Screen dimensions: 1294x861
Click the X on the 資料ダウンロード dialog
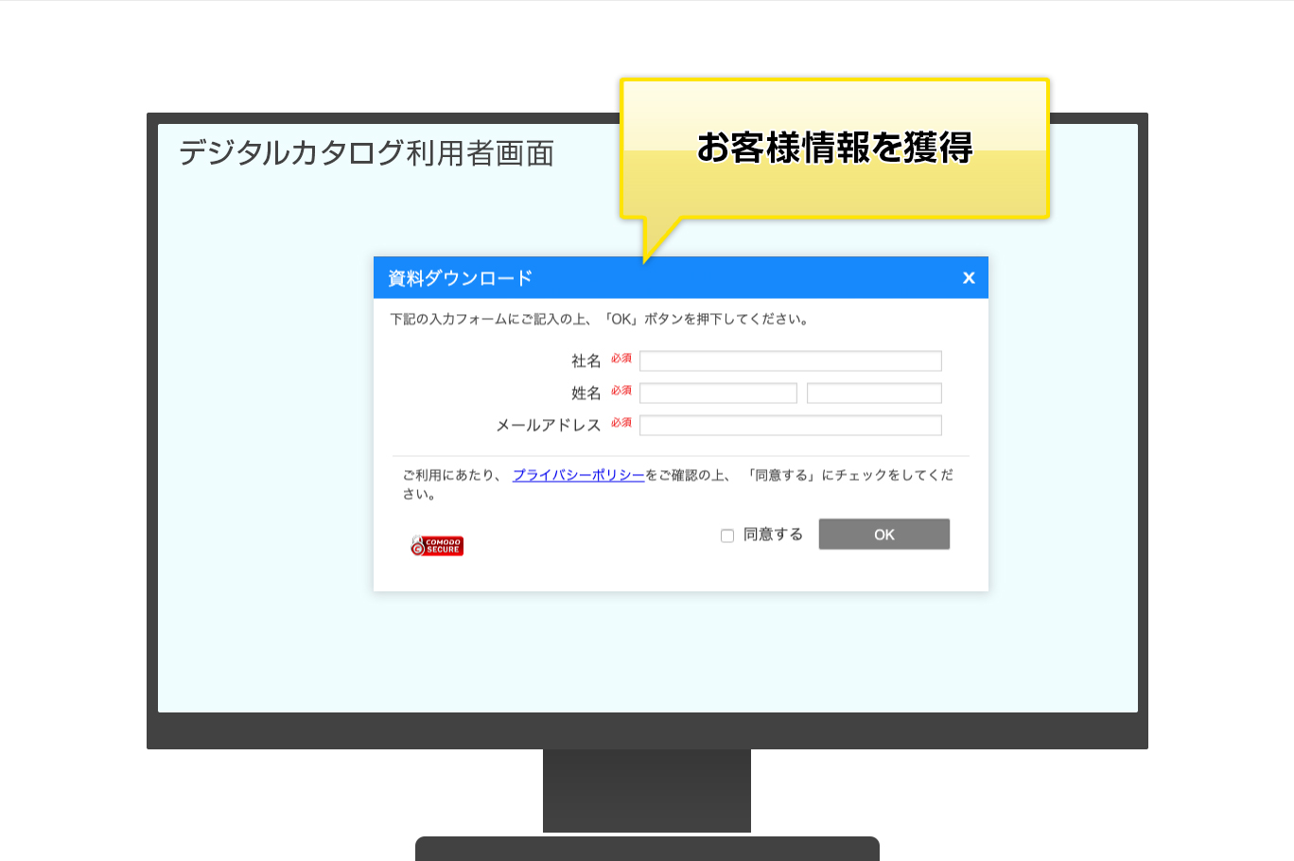click(968, 277)
